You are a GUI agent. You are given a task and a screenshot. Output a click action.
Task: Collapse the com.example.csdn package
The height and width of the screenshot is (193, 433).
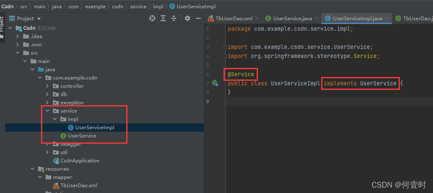click(40, 77)
